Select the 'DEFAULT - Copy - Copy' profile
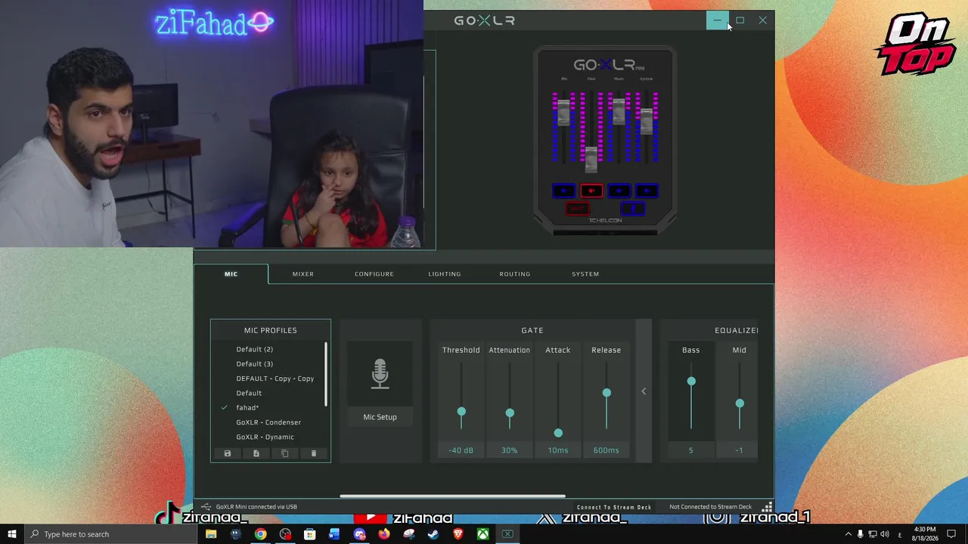 pyautogui.click(x=275, y=379)
